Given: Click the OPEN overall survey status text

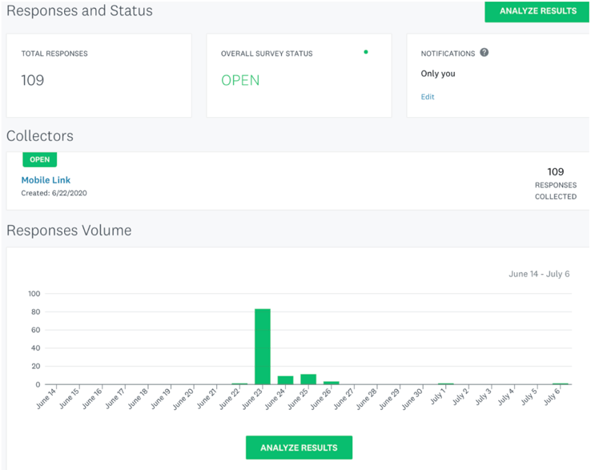Looking at the screenshot, I should tap(240, 80).
